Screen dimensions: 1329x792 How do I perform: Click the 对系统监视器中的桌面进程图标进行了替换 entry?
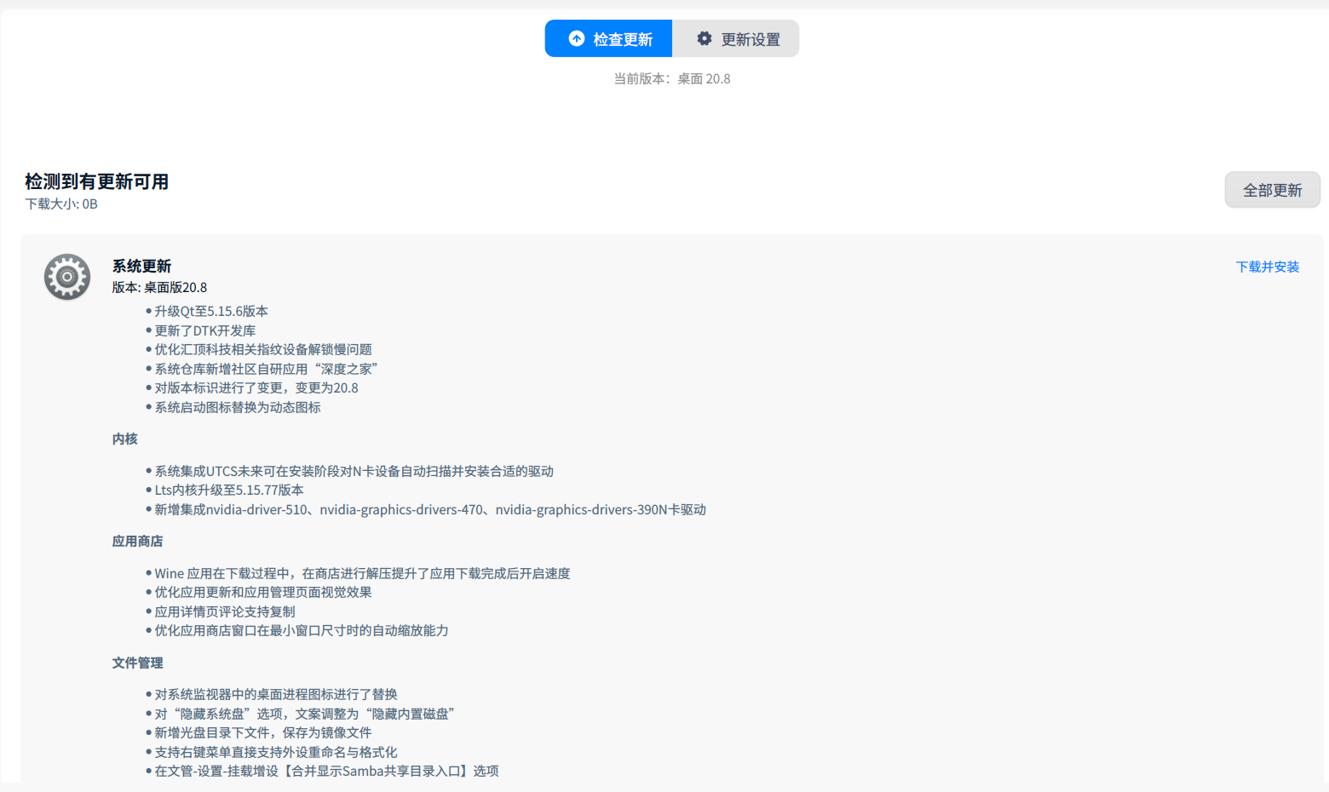276,694
